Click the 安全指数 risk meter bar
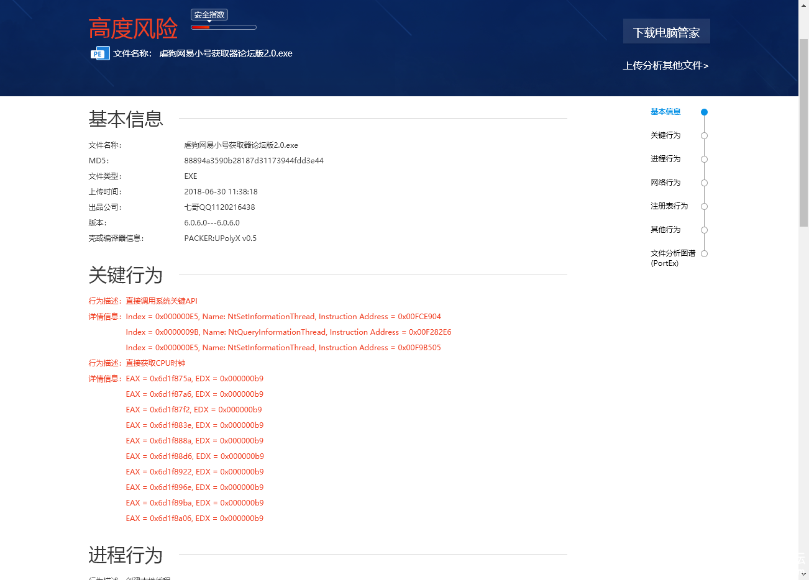 tap(224, 27)
